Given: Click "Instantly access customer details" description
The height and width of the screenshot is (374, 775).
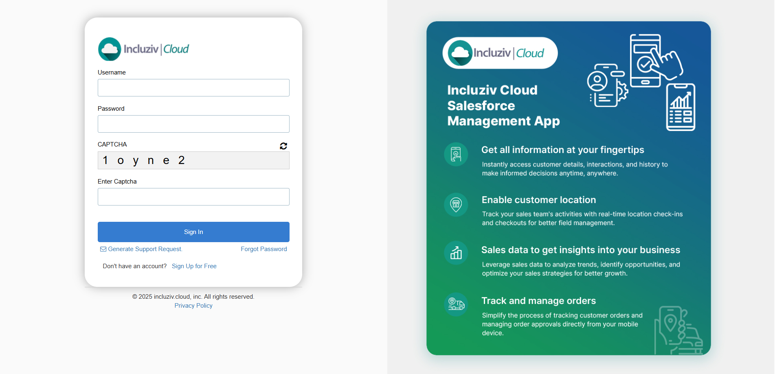Looking at the screenshot, I should 575,169.
